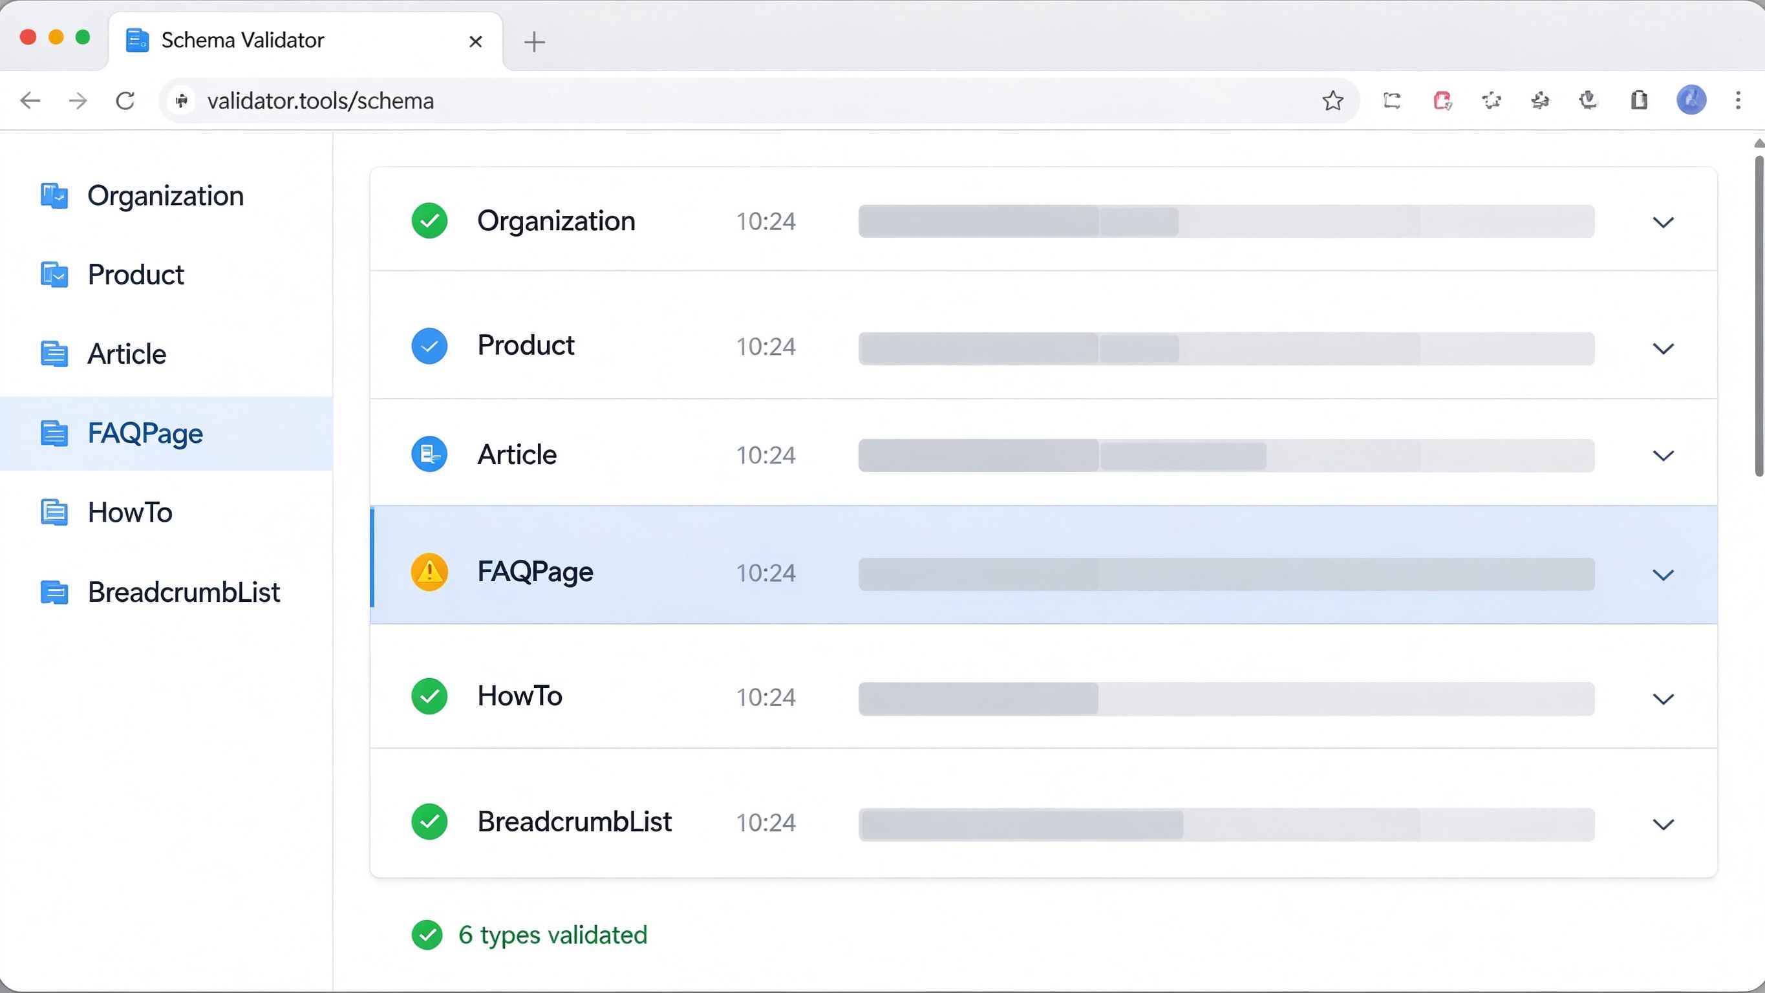
Task: Click the yellow warning icon on FAQPage row
Action: [x=429, y=572]
